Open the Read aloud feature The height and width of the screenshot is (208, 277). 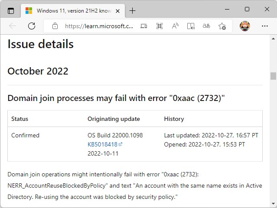(x=175, y=26)
